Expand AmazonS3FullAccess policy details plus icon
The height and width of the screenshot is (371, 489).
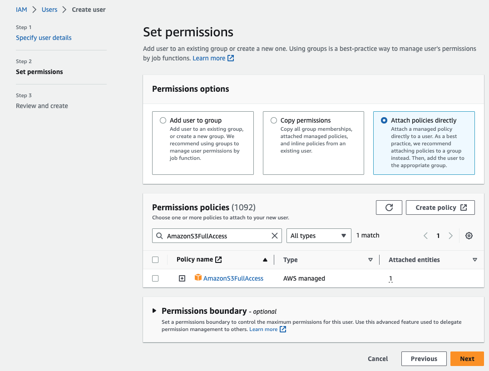click(182, 278)
